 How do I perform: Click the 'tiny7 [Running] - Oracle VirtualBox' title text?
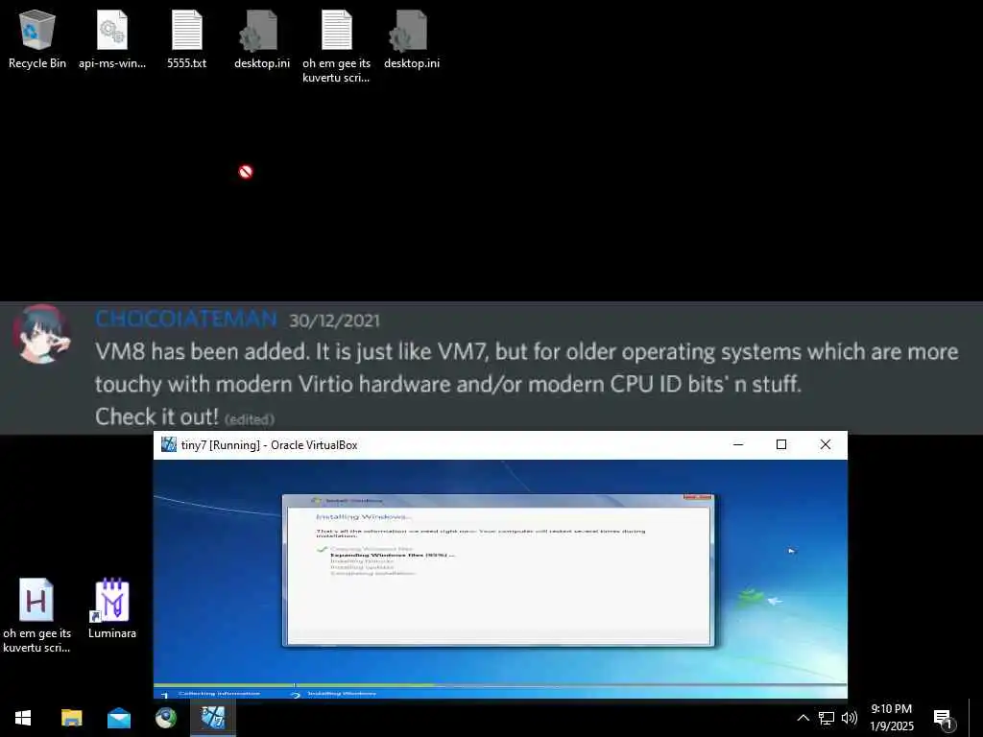tap(270, 445)
